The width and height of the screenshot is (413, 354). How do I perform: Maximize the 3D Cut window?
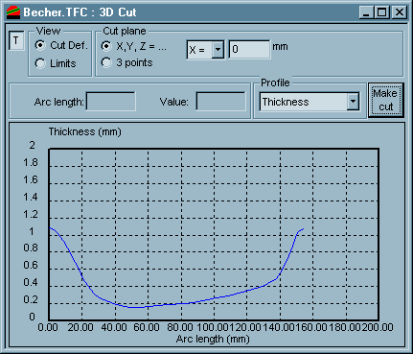381,12
